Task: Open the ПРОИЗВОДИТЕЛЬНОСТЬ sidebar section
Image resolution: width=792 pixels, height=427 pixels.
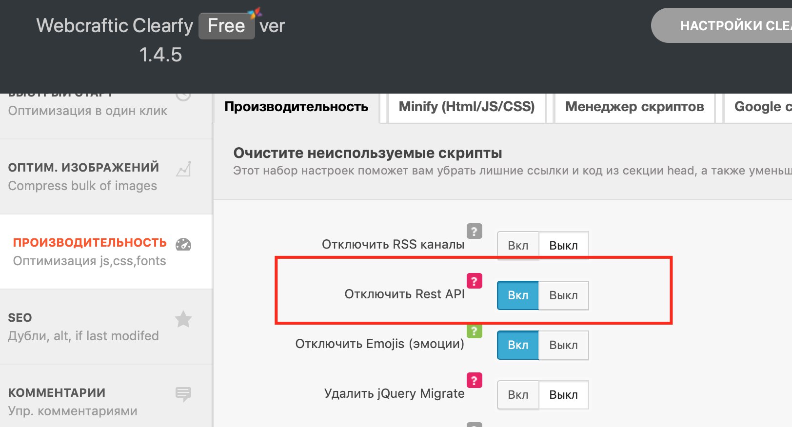Action: pos(106,252)
